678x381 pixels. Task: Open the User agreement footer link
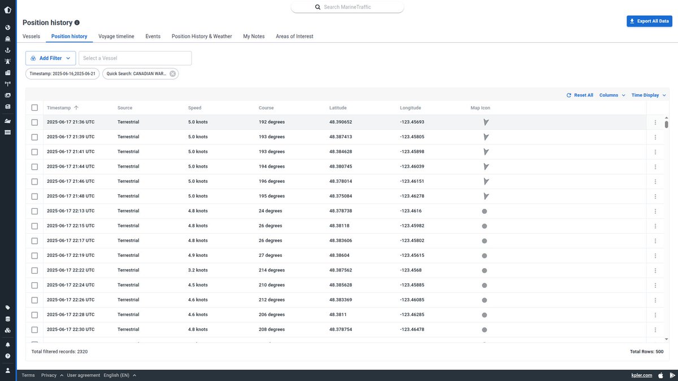tap(84, 375)
